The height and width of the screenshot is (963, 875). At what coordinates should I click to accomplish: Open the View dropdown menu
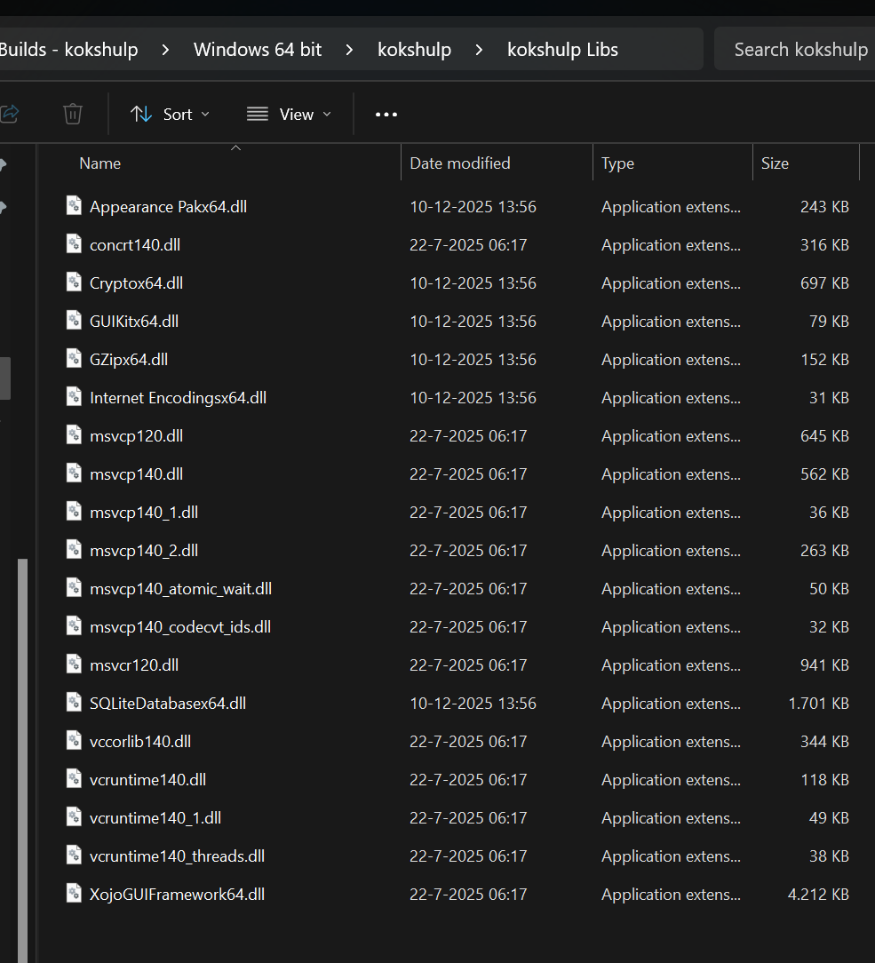click(289, 114)
